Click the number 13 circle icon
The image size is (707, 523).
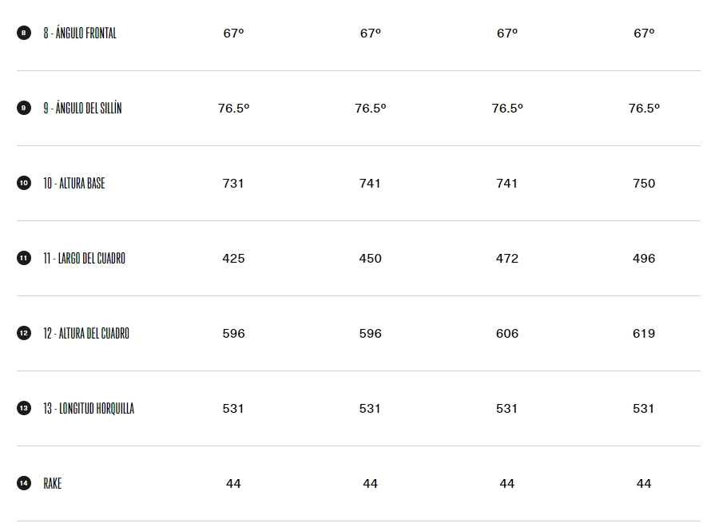24,409
